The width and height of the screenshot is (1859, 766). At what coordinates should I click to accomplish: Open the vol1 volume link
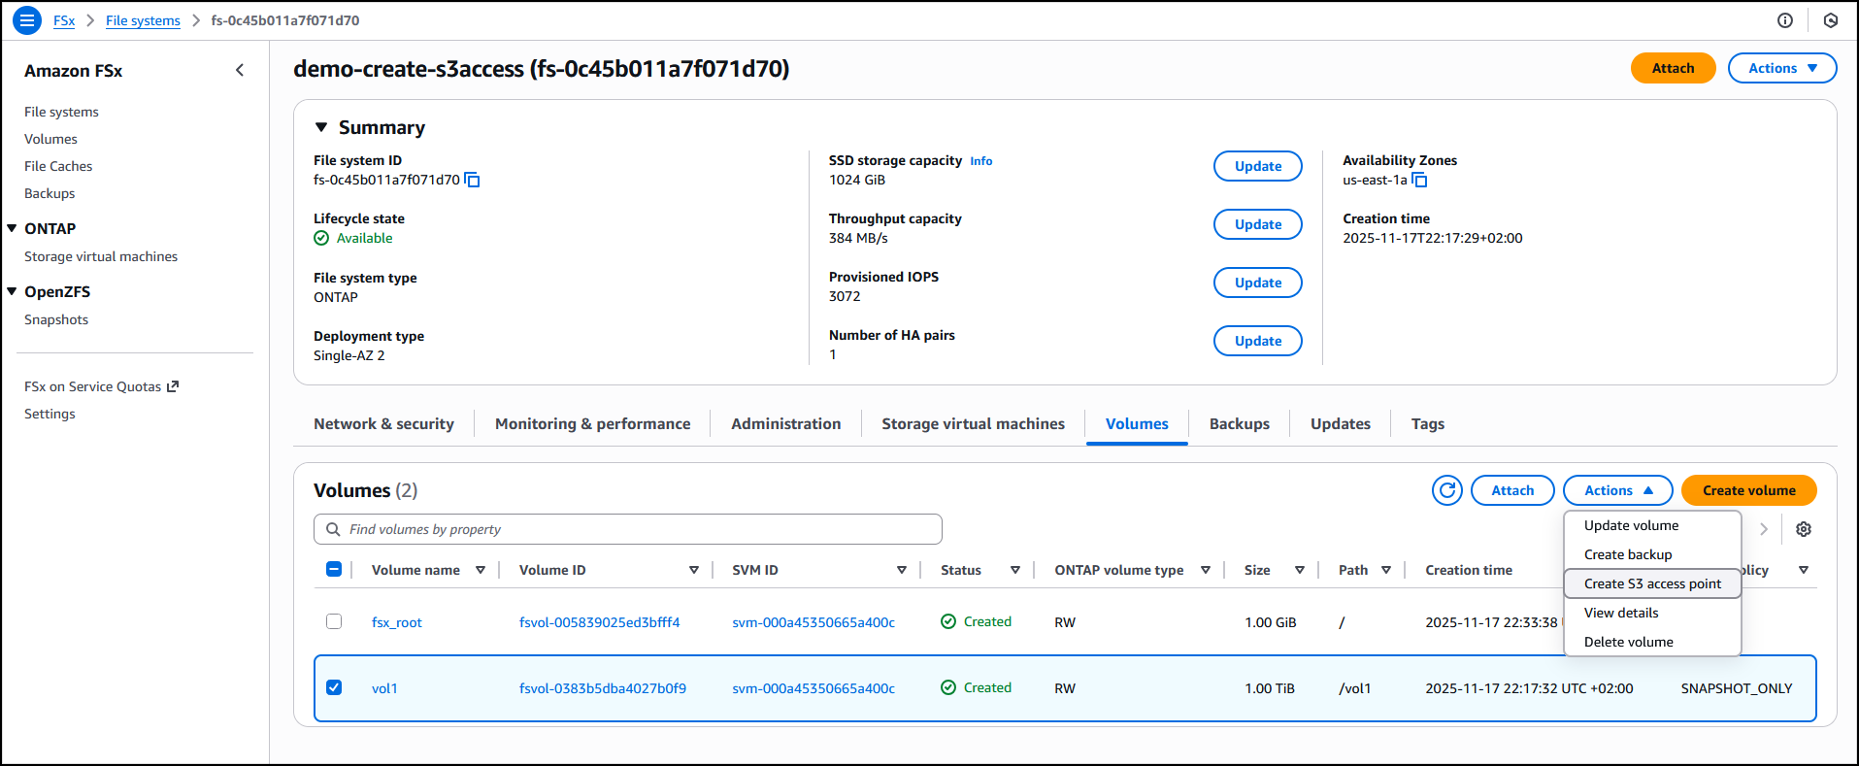coord(384,688)
